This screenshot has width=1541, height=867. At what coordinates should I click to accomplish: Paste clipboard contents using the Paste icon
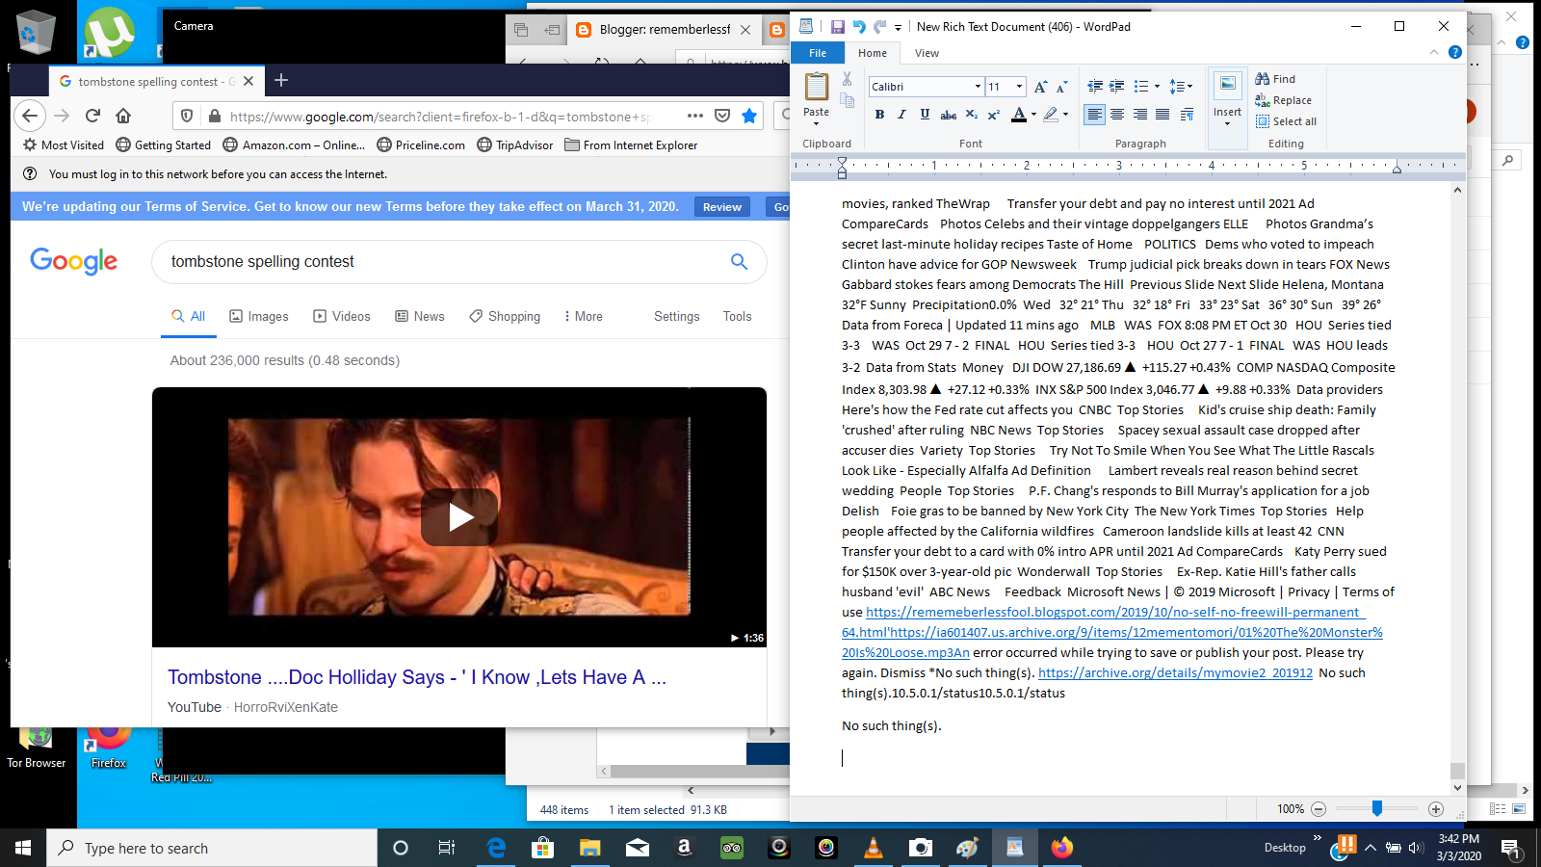(816, 87)
